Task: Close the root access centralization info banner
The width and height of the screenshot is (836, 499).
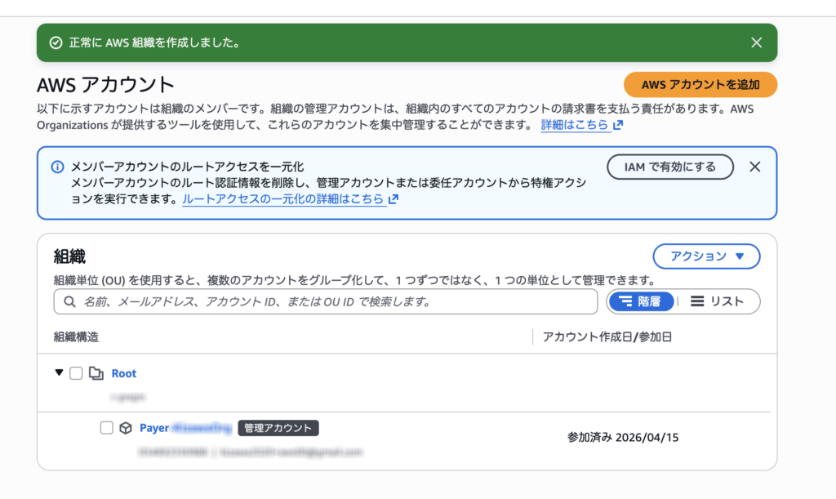Action: click(754, 167)
